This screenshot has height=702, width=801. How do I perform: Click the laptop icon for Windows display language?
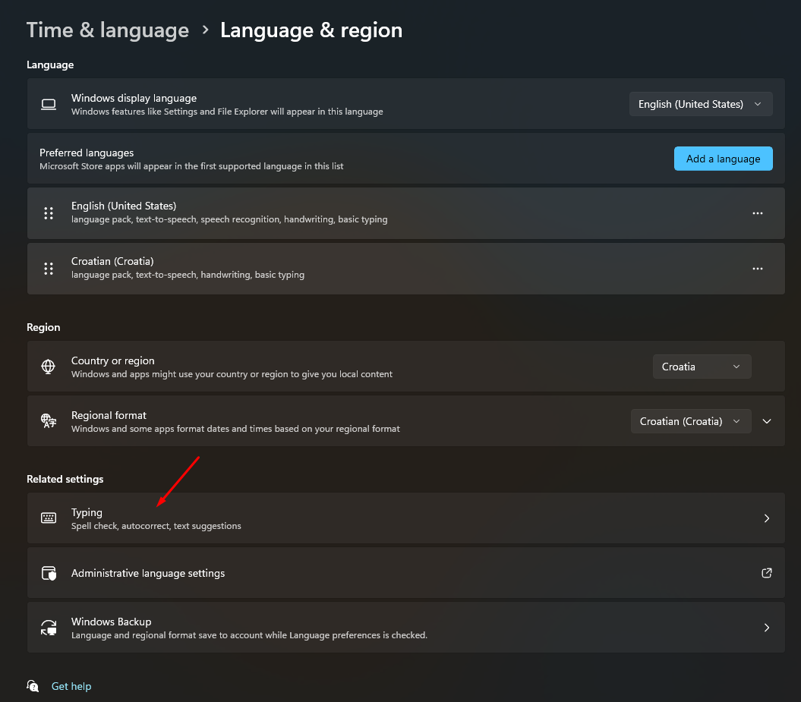(49, 104)
